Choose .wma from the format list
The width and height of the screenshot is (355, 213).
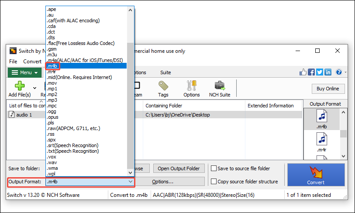tap(86, 168)
